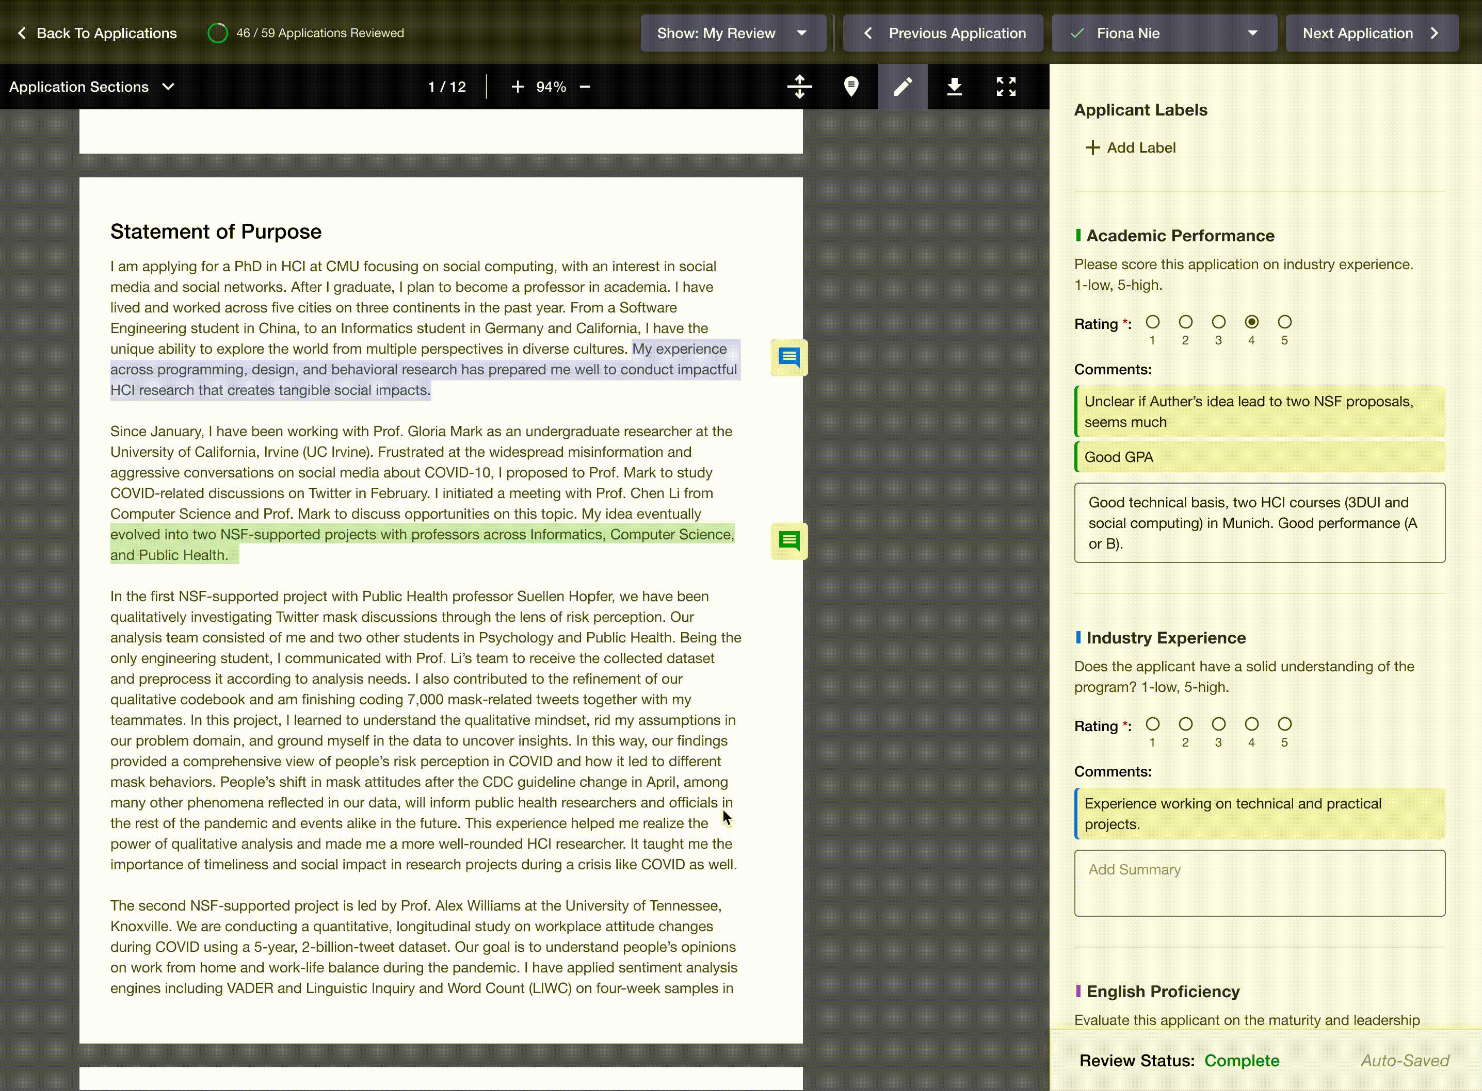The height and width of the screenshot is (1091, 1482).
Task: Zoom out with the minus icon
Action: 585,87
